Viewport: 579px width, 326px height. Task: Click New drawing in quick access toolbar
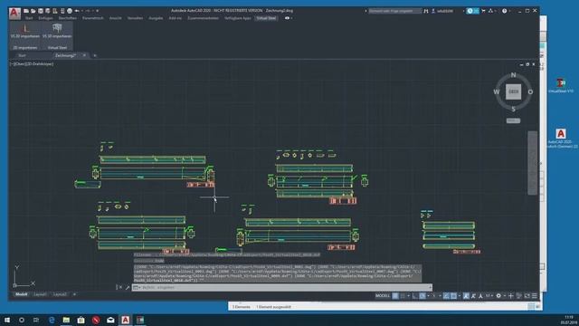coord(26,11)
